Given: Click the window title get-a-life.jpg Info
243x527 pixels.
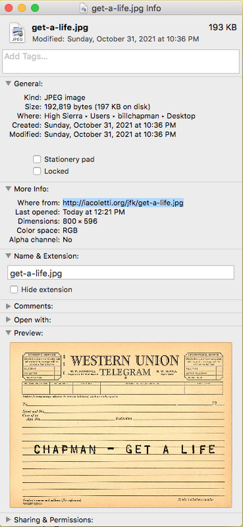Looking at the screenshot, I should [126, 9].
